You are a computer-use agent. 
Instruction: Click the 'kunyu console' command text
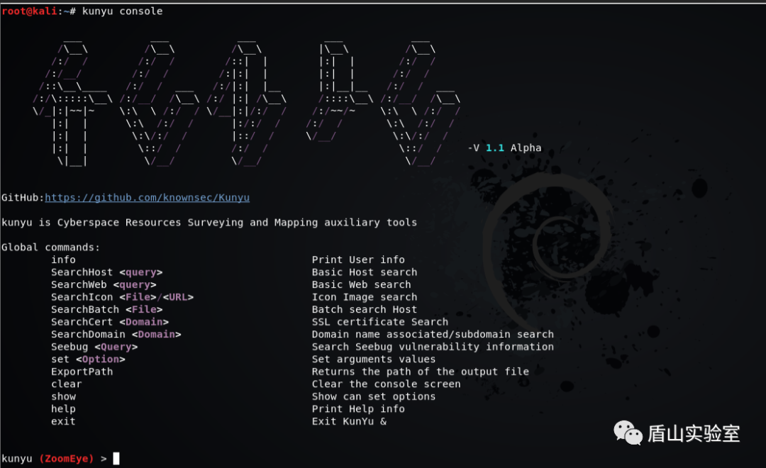point(122,11)
